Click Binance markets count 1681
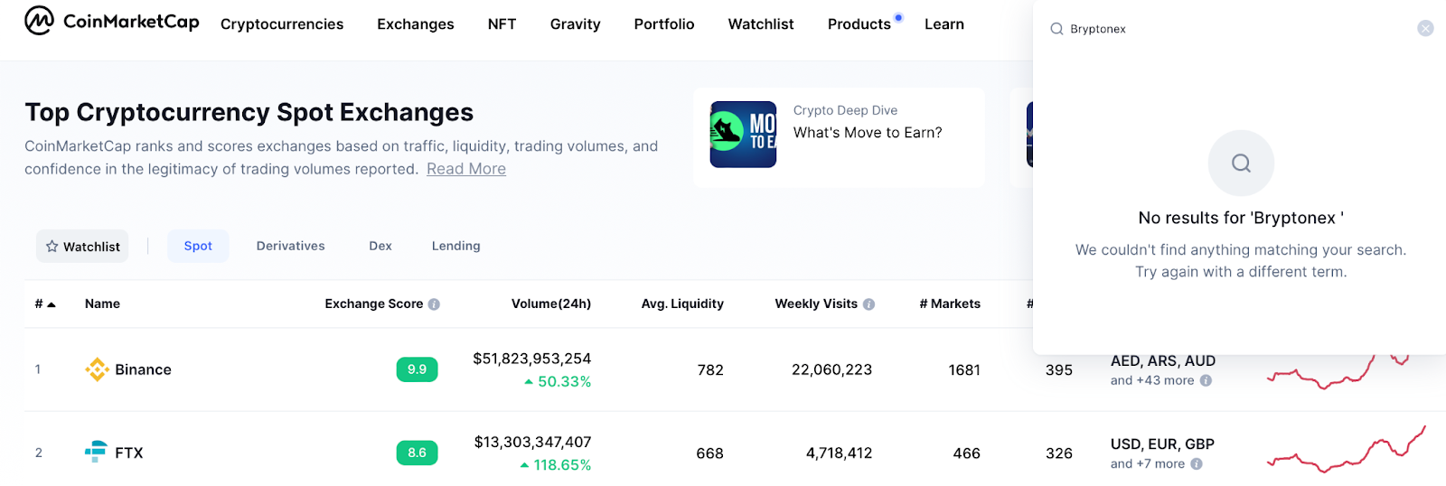The image size is (1446, 486). pyautogui.click(x=964, y=369)
